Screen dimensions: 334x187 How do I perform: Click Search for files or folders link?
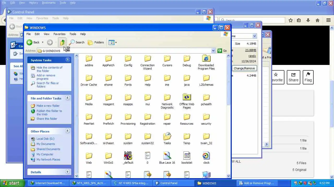pos(47,85)
